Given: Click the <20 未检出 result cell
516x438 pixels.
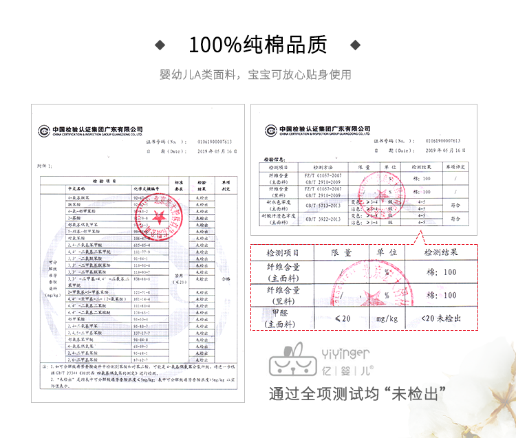Looking at the screenshot, I should tap(440, 318).
